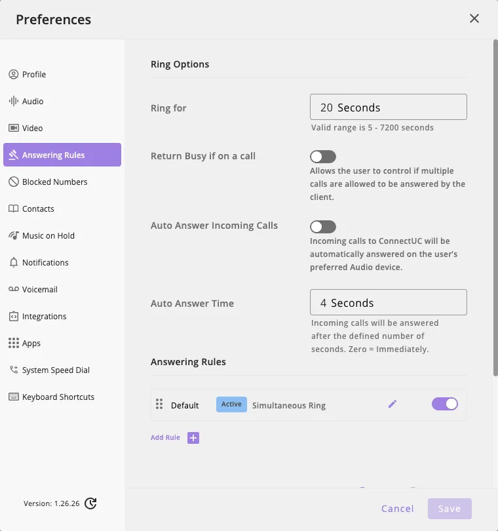Open the Audio preferences section
498x531 pixels.
(x=62, y=101)
